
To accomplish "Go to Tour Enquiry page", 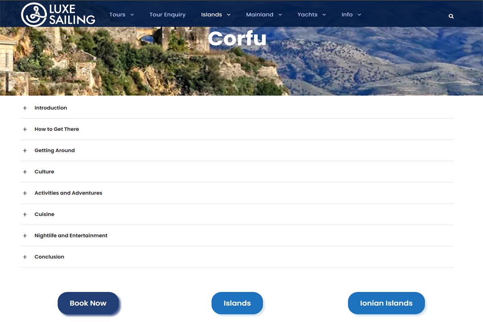I will coord(167,14).
